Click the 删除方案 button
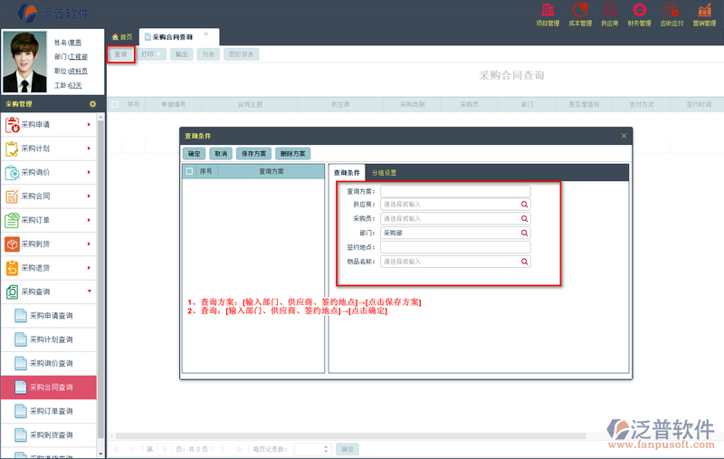The width and height of the screenshot is (724, 459). point(292,154)
